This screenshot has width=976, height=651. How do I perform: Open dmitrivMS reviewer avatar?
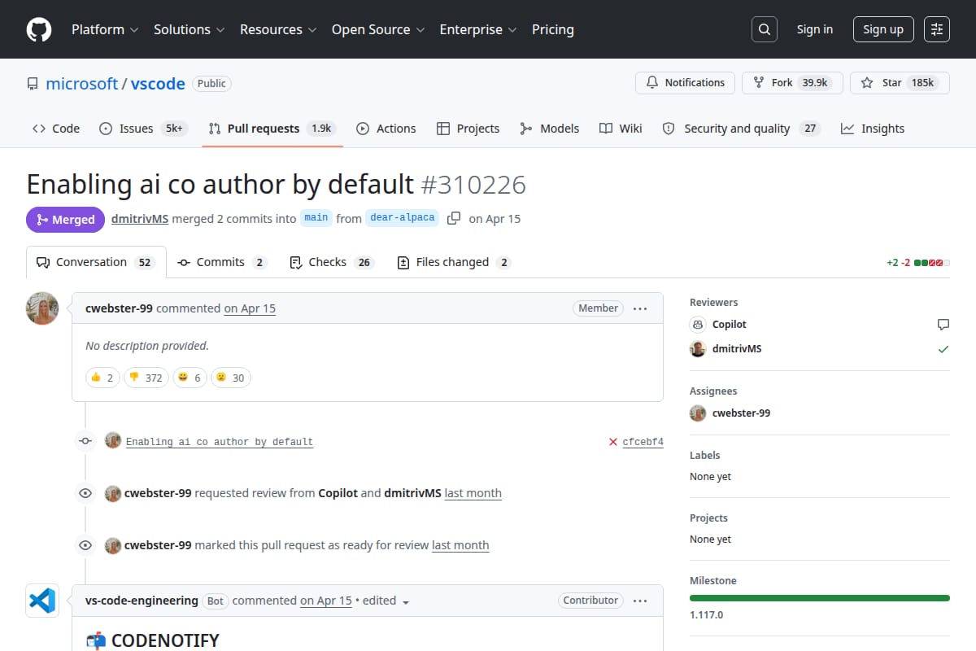coord(698,348)
